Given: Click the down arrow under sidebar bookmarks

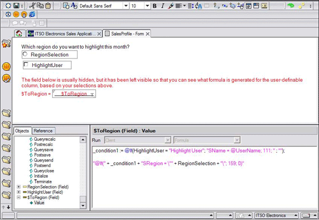Looking at the screenshot, I should (x=8, y=207).
